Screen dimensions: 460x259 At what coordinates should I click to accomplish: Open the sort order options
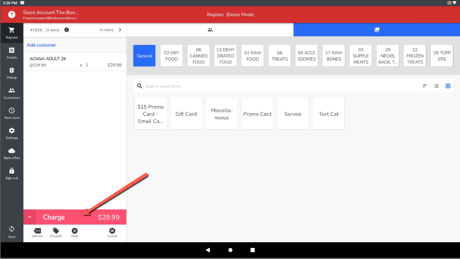[425, 86]
